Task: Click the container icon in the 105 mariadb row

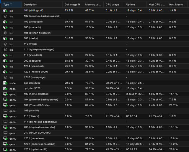Action: pyautogui.click(x=5, y=27)
